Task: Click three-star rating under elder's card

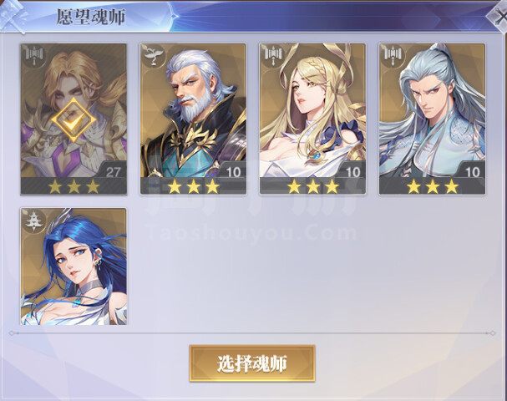Action: (x=193, y=186)
